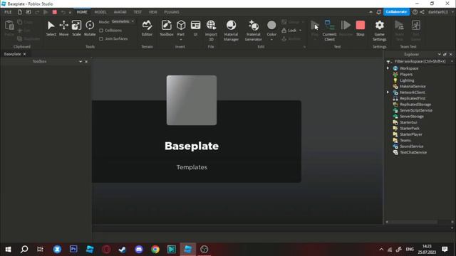Select ServerScriptService in the Explorer
456x256 pixels.
pos(416,110)
